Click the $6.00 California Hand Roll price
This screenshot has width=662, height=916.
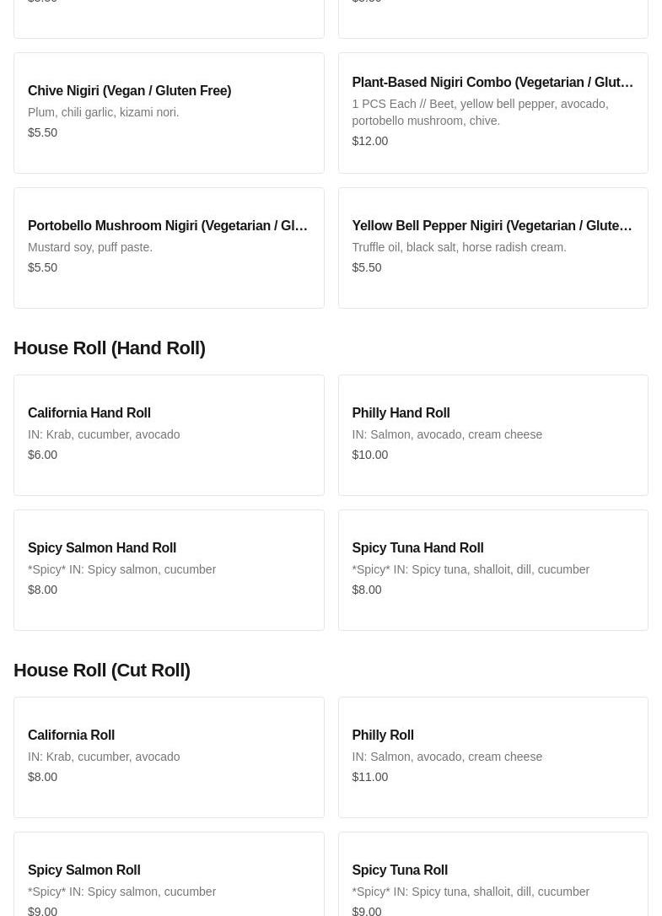tap(43, 455)
